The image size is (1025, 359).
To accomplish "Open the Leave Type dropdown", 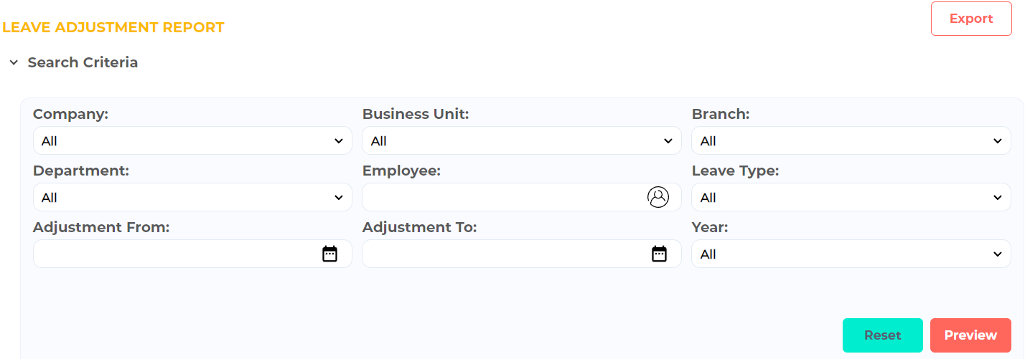I will pyautogui.click(x=851, y=197).
